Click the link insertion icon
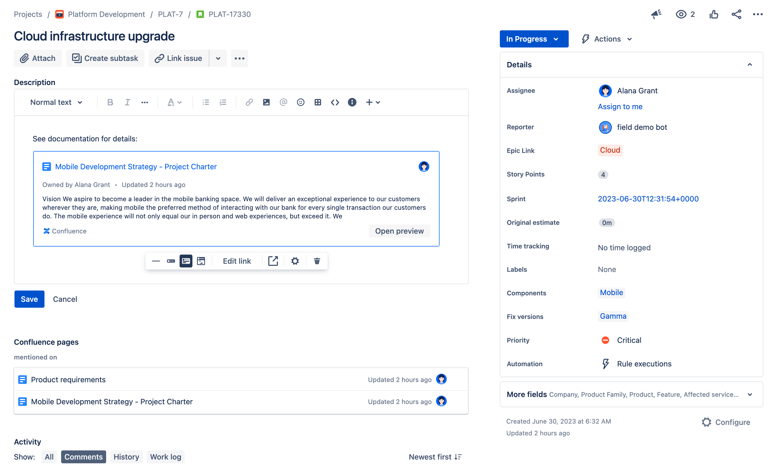The height and width of the screenshot is (470, 774). coord(249,102)
